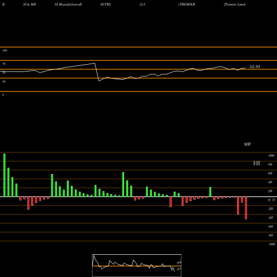Viewport: 277px width, 277px height.
Task: Click the "SI & MR" header text
Action: tap(29, 4)
